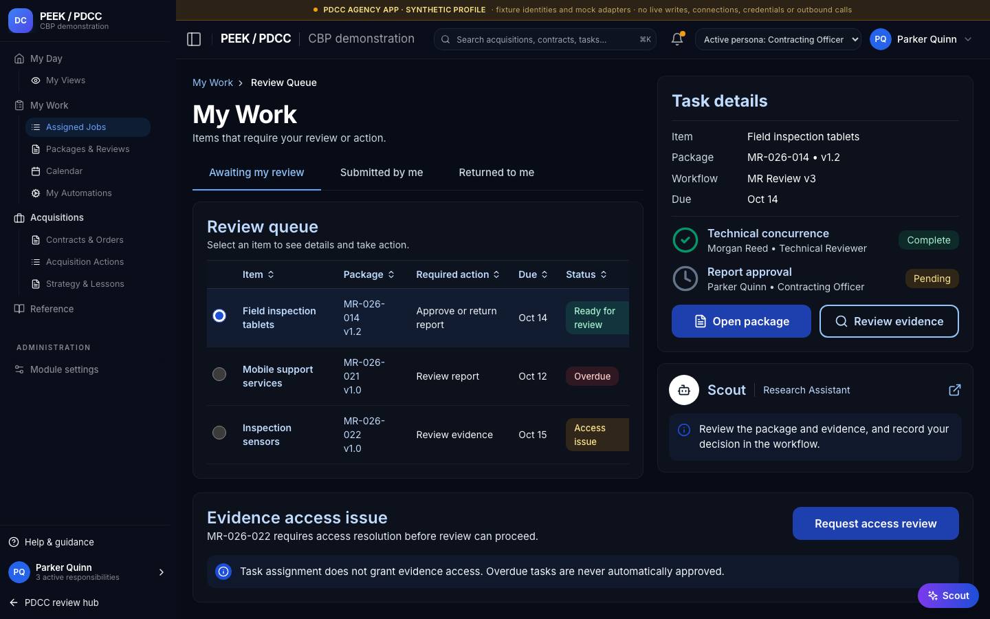Click the Module settings sliders icon
This screenshot has height=619, width=990.
19,369
